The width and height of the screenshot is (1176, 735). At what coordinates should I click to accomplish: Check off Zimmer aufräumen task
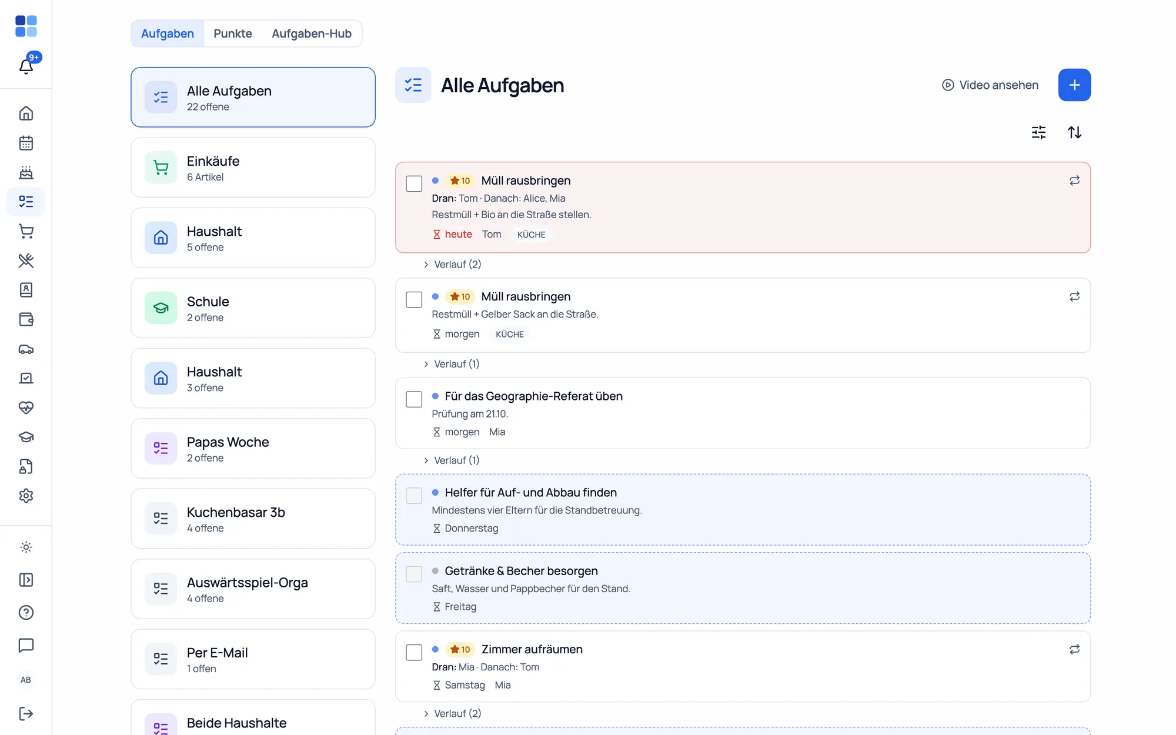(x=414, y=652)
